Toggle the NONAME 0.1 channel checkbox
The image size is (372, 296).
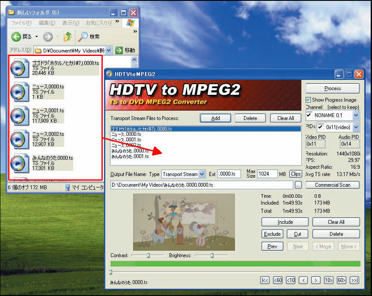coord(309,115)
